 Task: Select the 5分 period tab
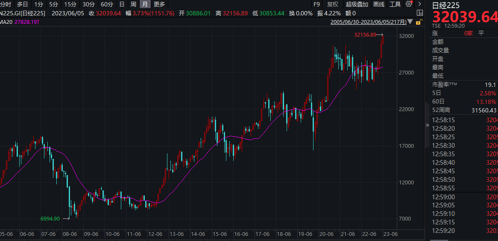[x=53, y=4]
